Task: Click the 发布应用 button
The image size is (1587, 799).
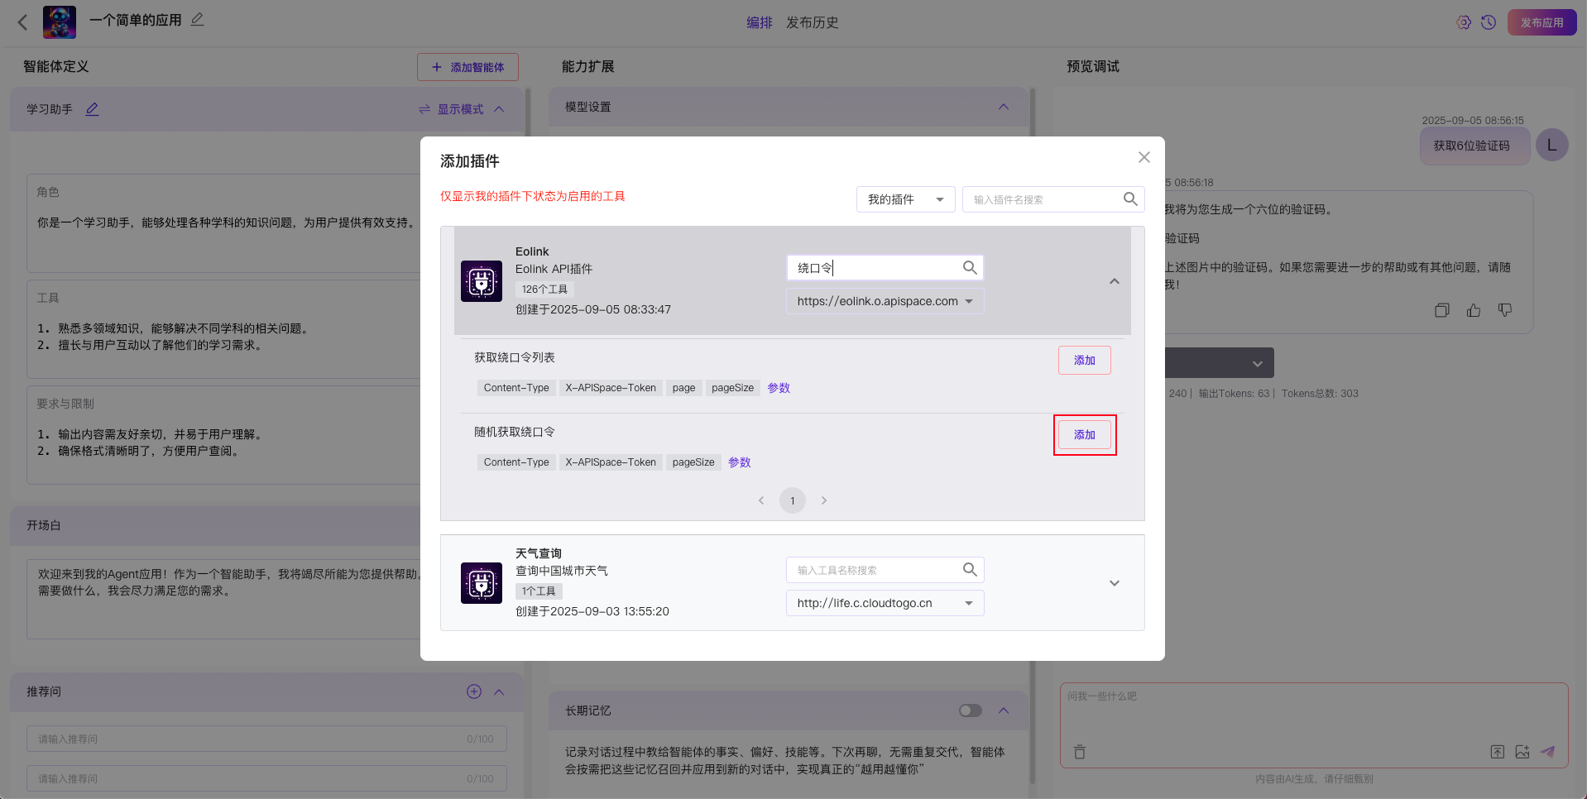Action: coord(1541,22)
